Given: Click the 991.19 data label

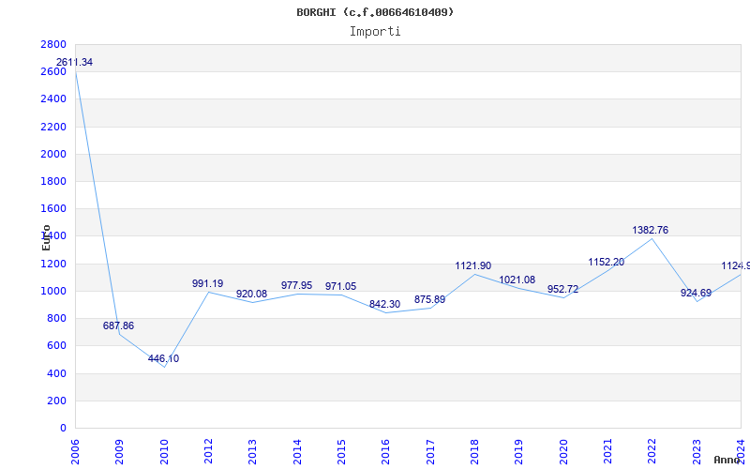Looking at the screenshot, I should pos(207,284).
